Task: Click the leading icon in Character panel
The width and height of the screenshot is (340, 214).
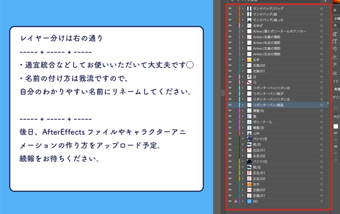Action: pos(335,41)
